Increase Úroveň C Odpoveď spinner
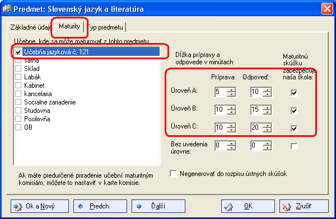Image resolution: width=336 pixels, height=219 pixels. coord(267,125)
